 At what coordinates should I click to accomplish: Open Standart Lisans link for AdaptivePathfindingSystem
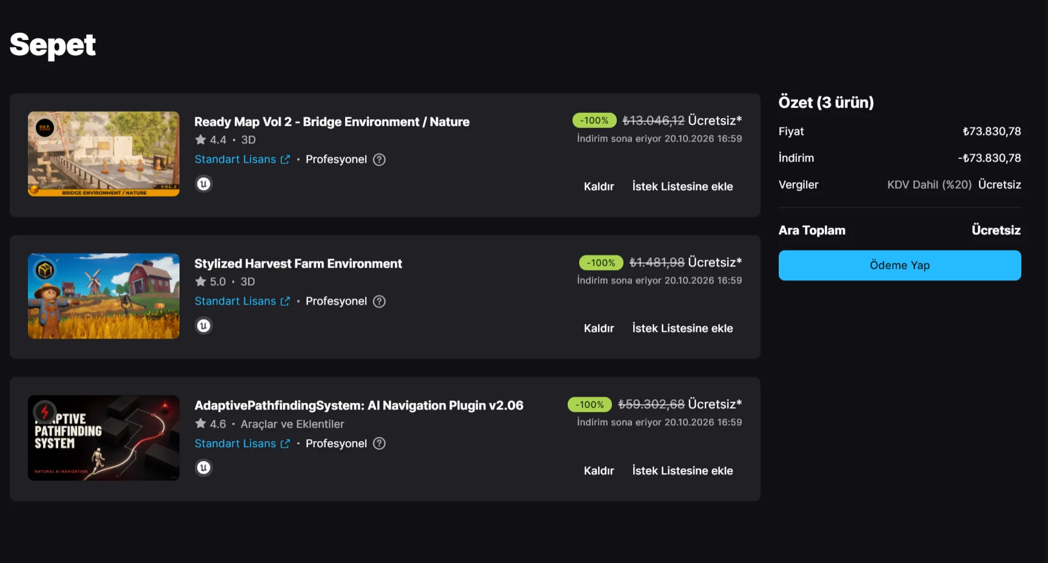tap(242, 443)
